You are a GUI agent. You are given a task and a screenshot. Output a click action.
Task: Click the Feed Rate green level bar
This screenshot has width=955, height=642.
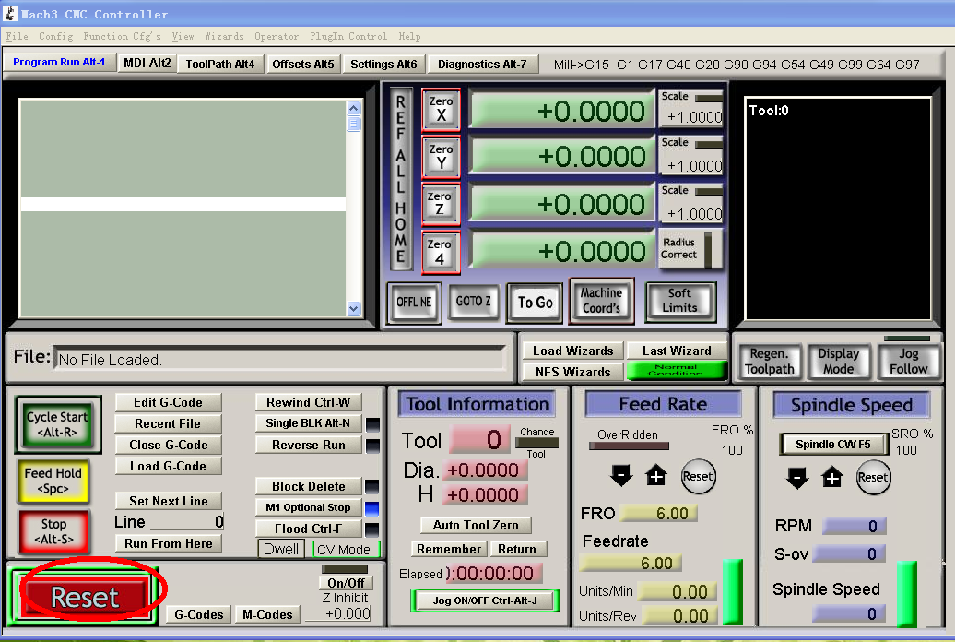point(732,592)
